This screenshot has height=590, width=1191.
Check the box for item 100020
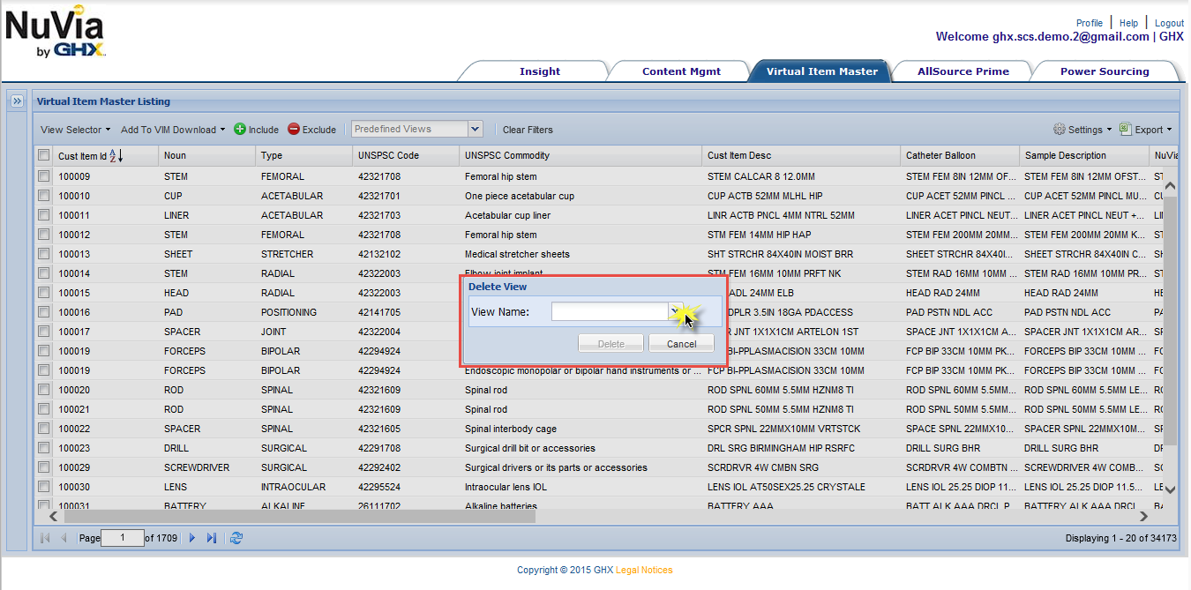click(44, 390)
